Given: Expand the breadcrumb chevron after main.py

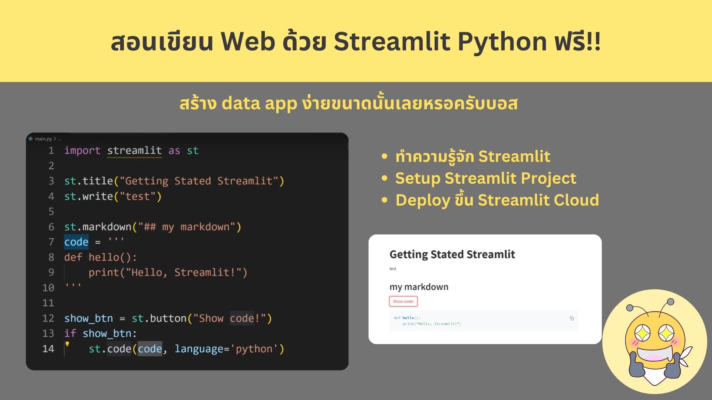Looking at the screenshot, I should click(55, 139).
